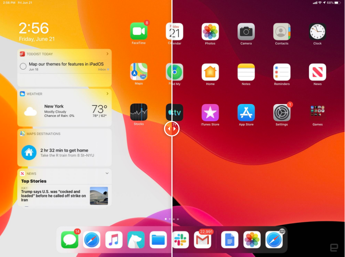The image size is (345, 257).
Task: Open the Settings app
Action: pos(282,113)
